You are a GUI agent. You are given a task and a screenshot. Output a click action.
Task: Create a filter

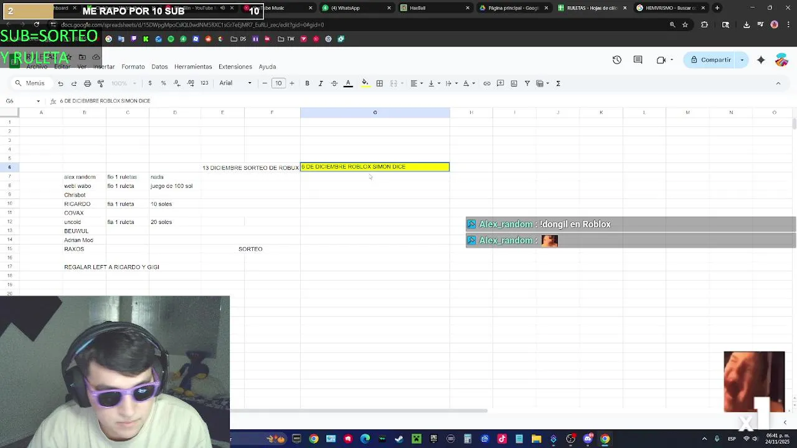point(527,83)
